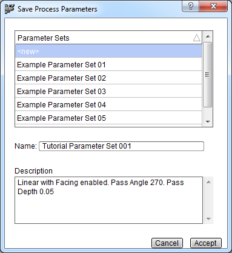Select Example Parameter Set 01

click(108, 65)
